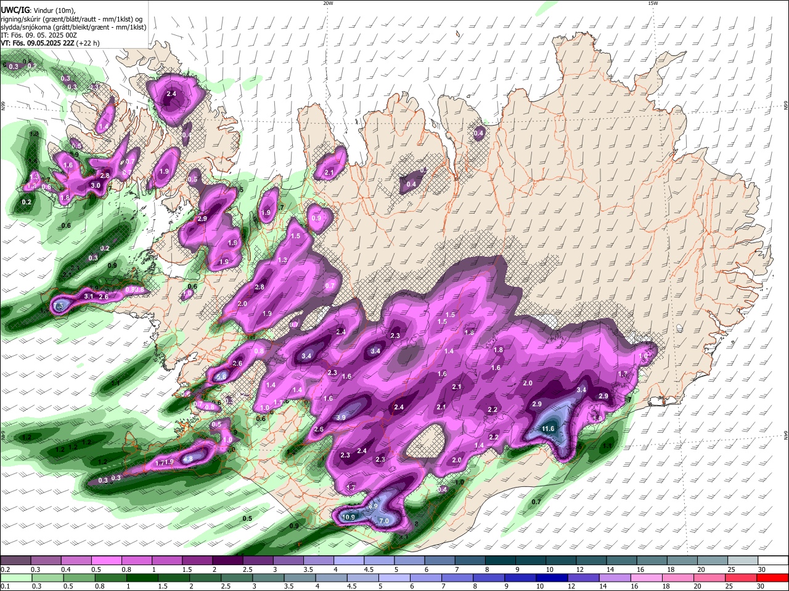Click the light purple 14–16 rain legend swatch
This screenshot has width=789, height=591.
coord(614,577)
